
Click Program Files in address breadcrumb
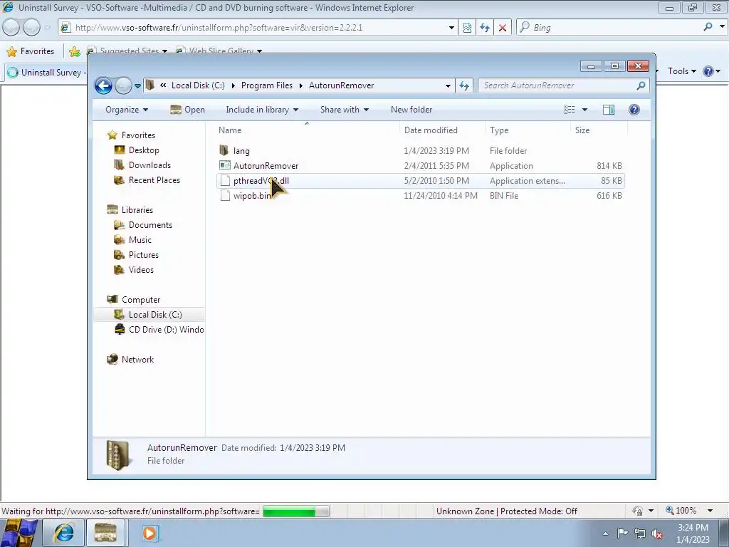(x=266, y=85)
